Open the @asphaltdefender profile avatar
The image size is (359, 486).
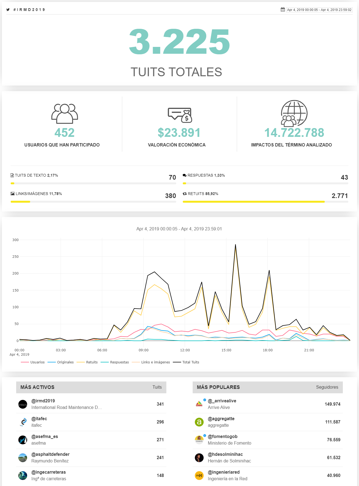pos(23,458)
